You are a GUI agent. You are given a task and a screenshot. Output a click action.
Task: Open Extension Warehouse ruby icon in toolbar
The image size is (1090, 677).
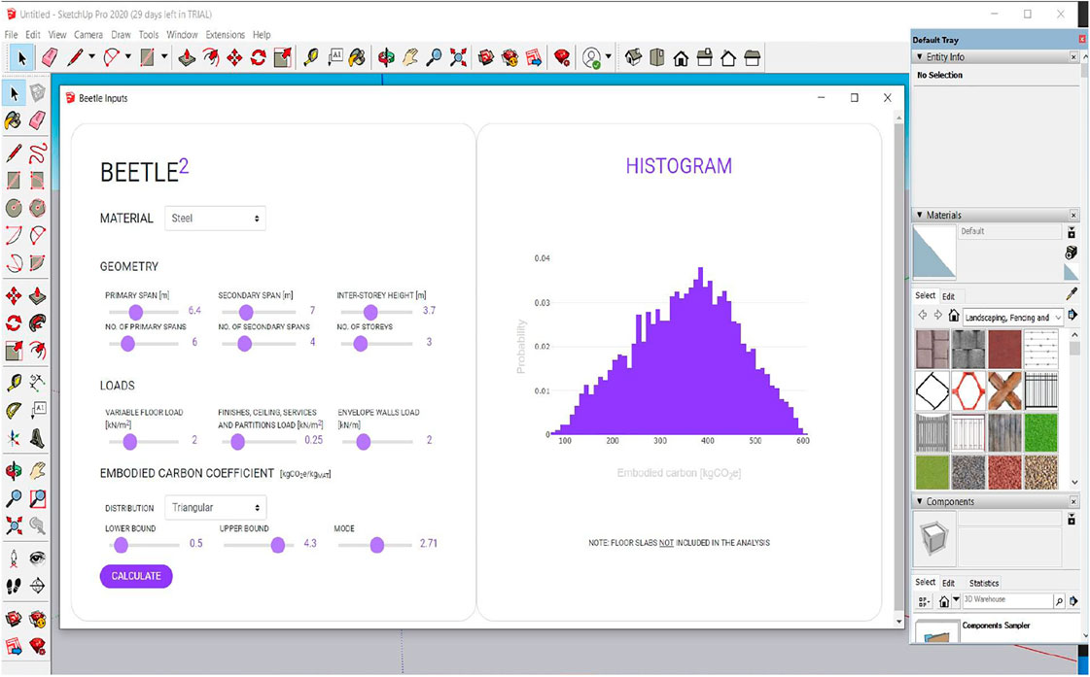(562, 57)
